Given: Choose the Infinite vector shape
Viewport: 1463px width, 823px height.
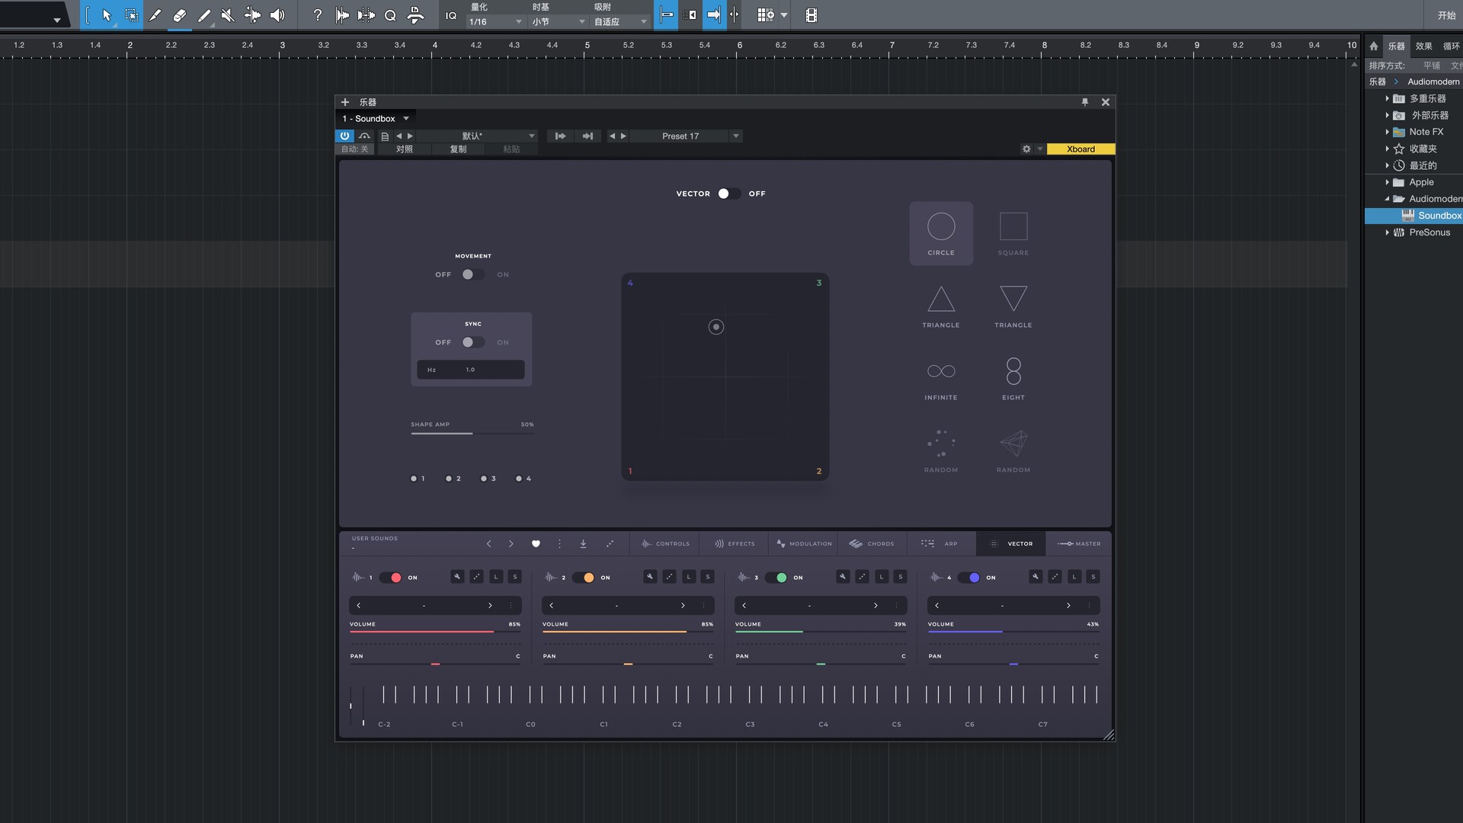Looking at the screenshot, I should coord(941,378).
